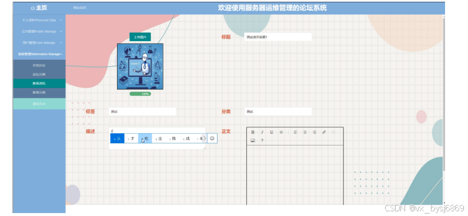468x216 pixels.
Task: Choose IME candidate 4 出
Action: coord(159,139)
